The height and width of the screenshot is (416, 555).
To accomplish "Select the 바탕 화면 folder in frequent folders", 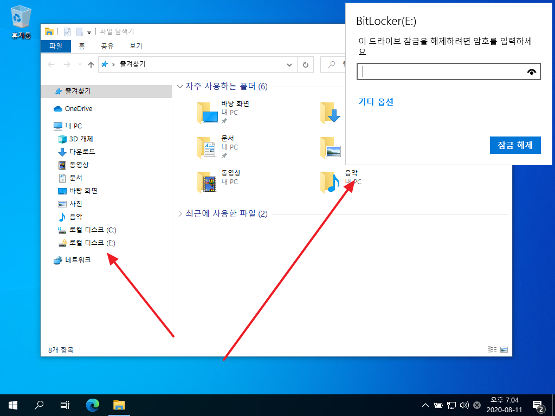I will pyautogui.click(x=223, y=112).
